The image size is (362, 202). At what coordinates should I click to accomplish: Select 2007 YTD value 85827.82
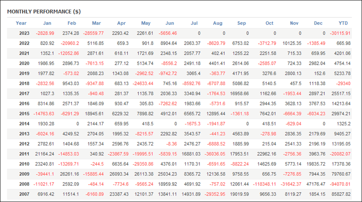click(341, 194)
